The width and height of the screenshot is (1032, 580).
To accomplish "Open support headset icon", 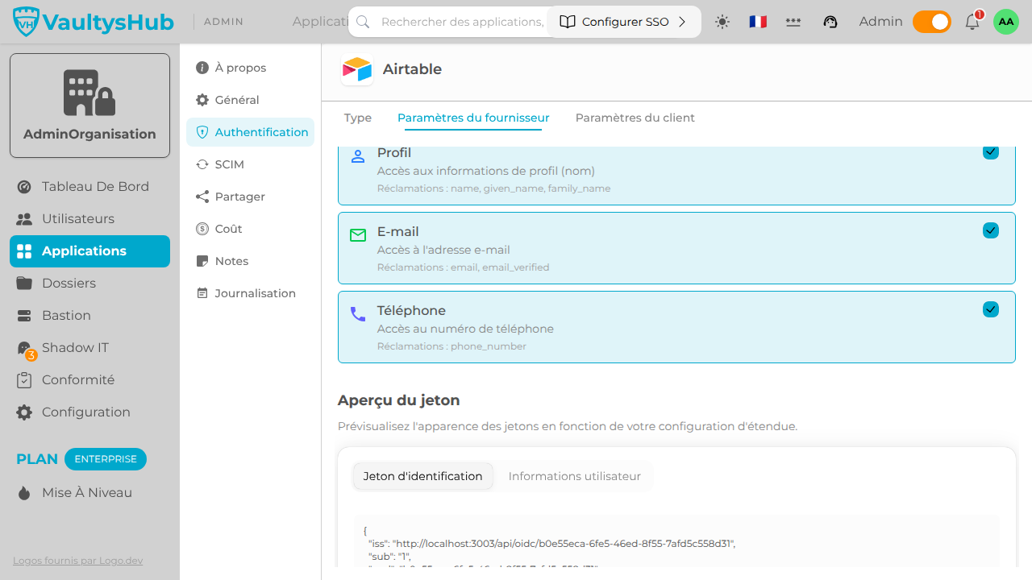I will pyautogui.click(x=830, y=22).
